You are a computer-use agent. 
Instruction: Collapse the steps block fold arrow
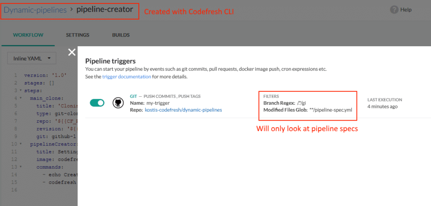(21, 90)
